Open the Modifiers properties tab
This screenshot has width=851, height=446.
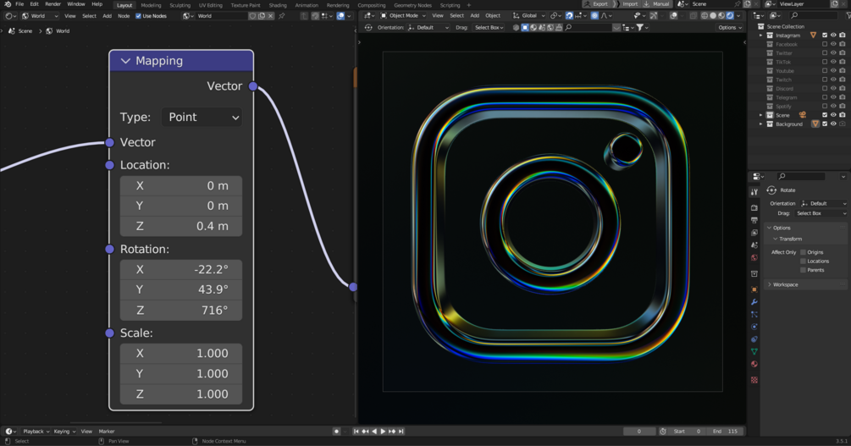click(x=754, y=301)
